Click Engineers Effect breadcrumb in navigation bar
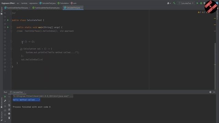The width and height of the screenshot is (219, 123). click(8, 3)
